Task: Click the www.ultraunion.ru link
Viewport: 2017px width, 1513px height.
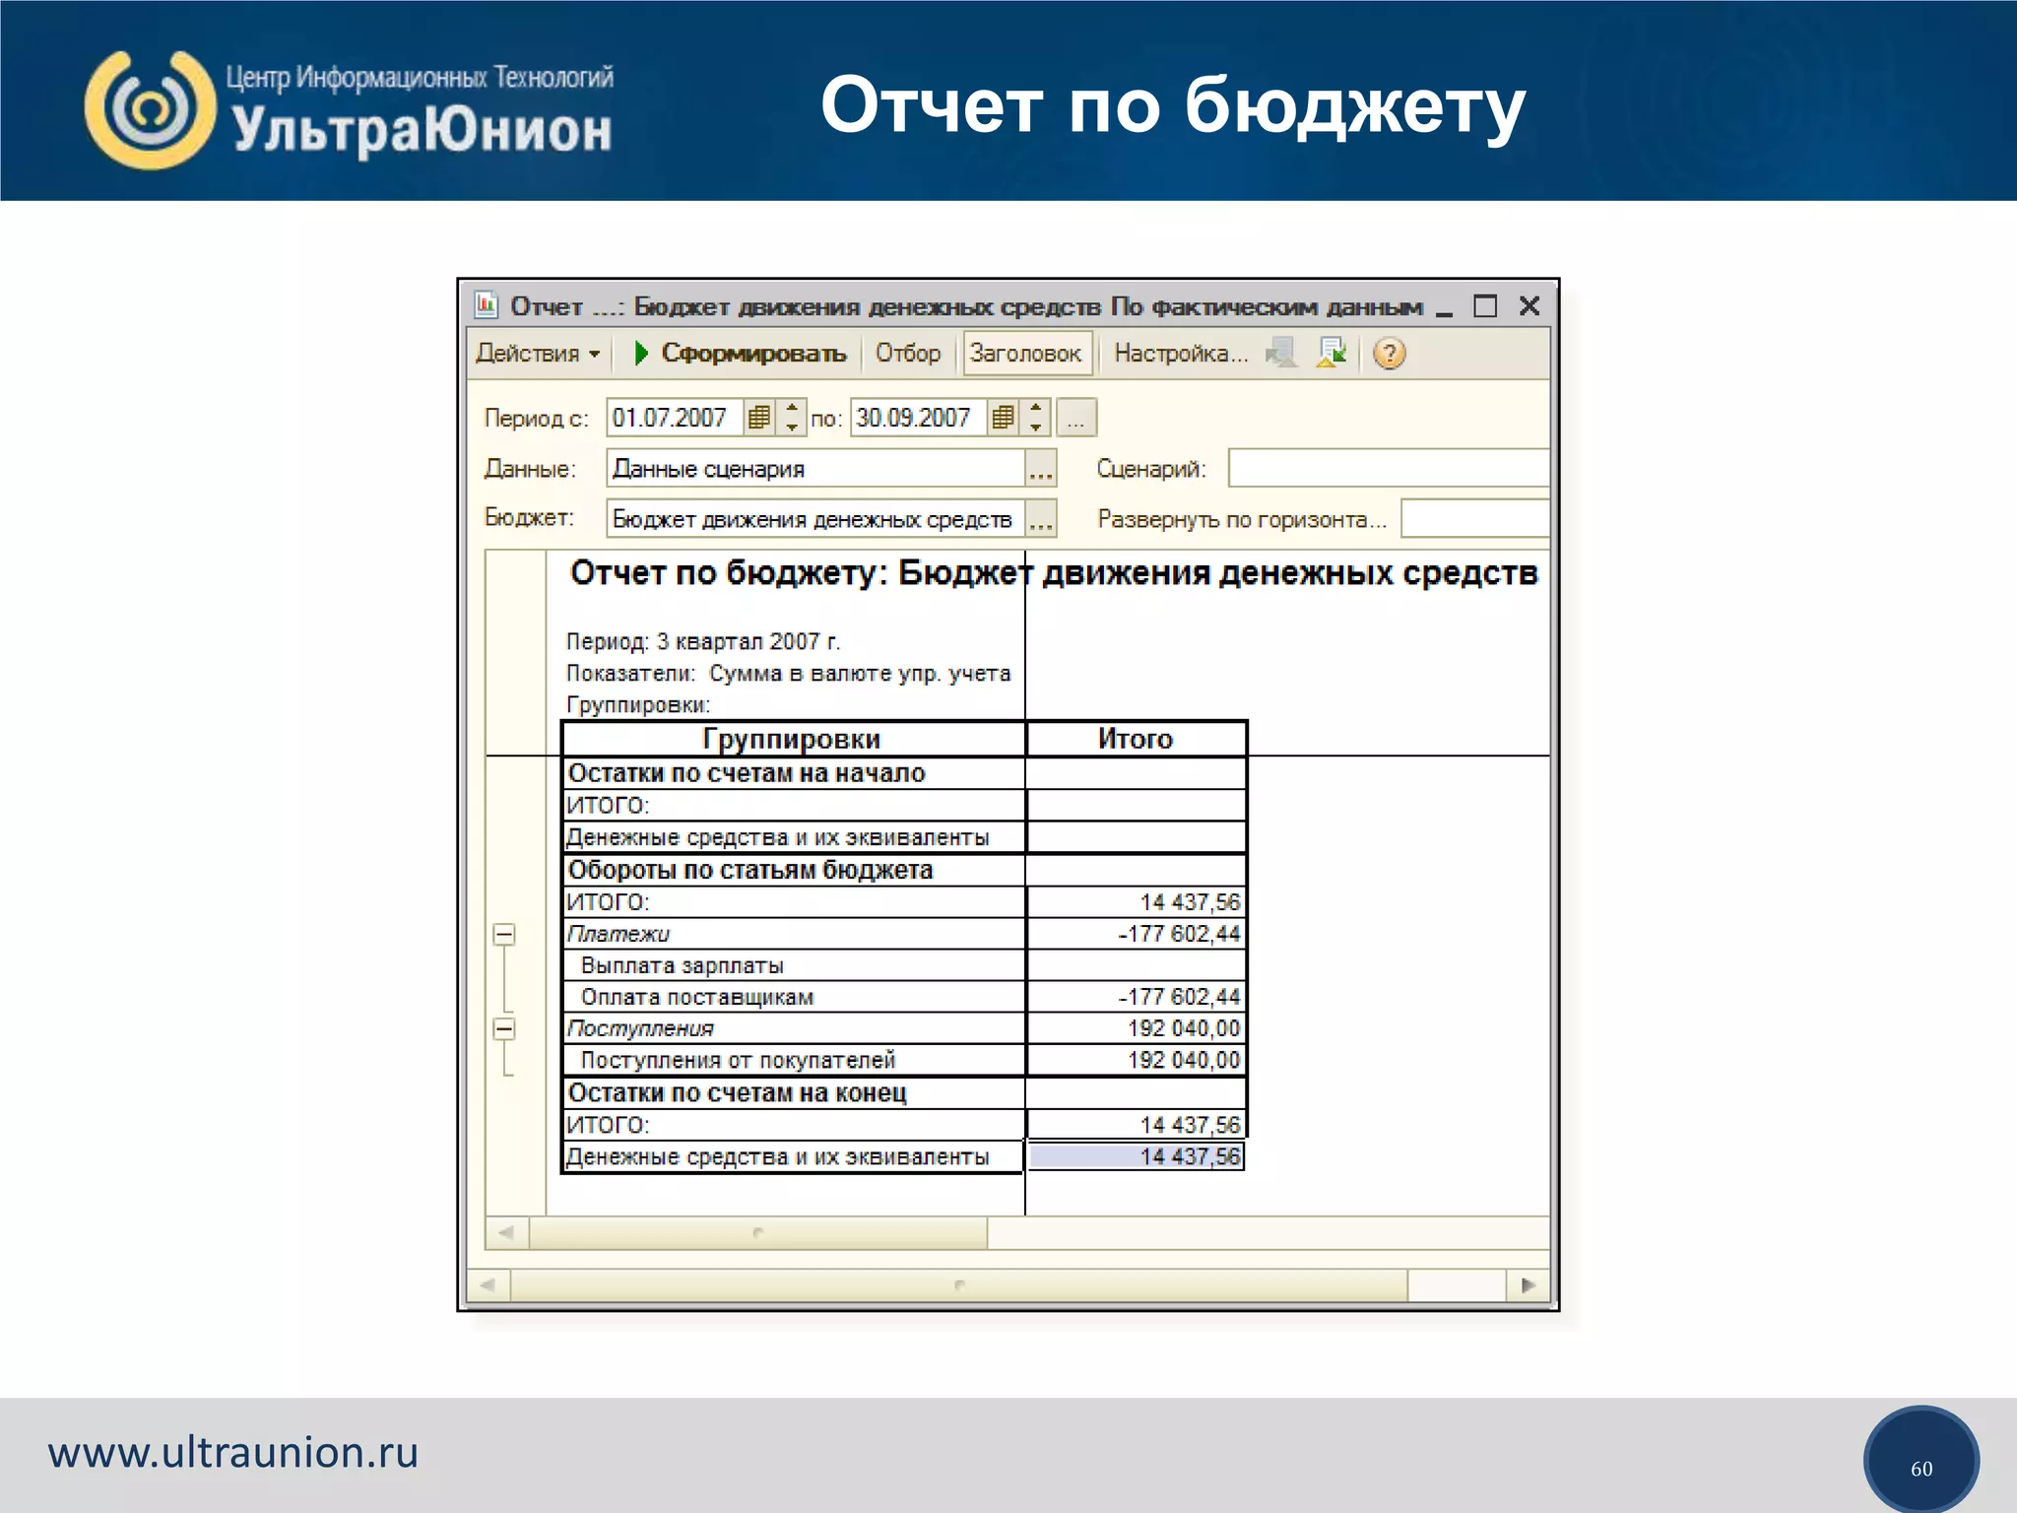Action: (233, 1453)
